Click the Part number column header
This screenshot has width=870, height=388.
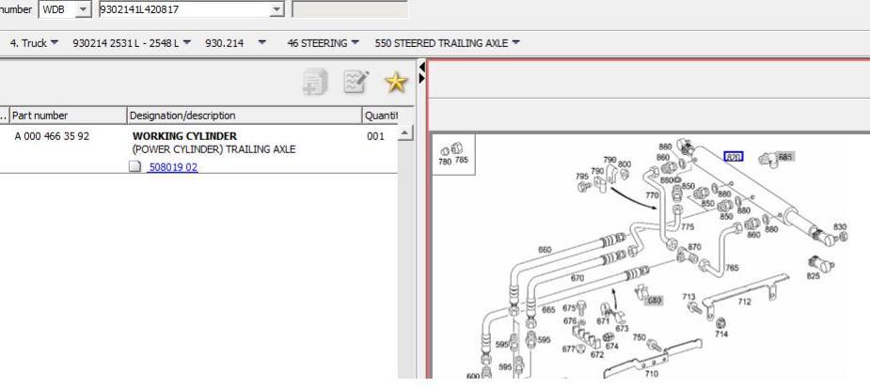(x=66, y=116)
